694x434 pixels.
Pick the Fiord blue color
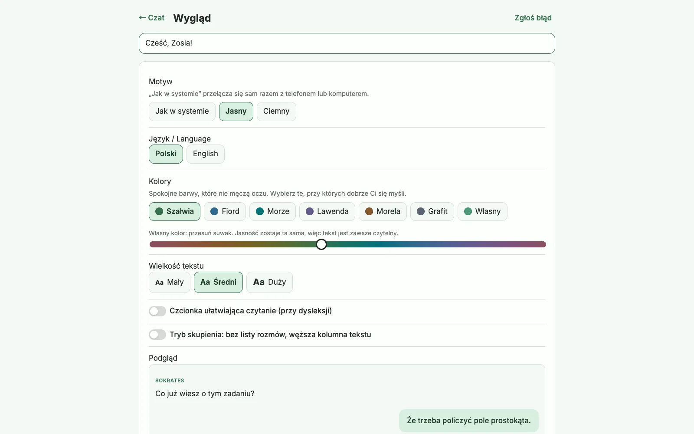(225, 212)
